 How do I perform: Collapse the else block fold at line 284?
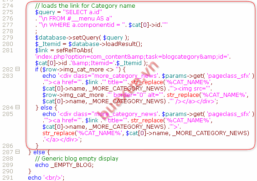17,107
